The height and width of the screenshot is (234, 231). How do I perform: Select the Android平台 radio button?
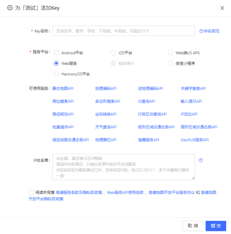56,53
